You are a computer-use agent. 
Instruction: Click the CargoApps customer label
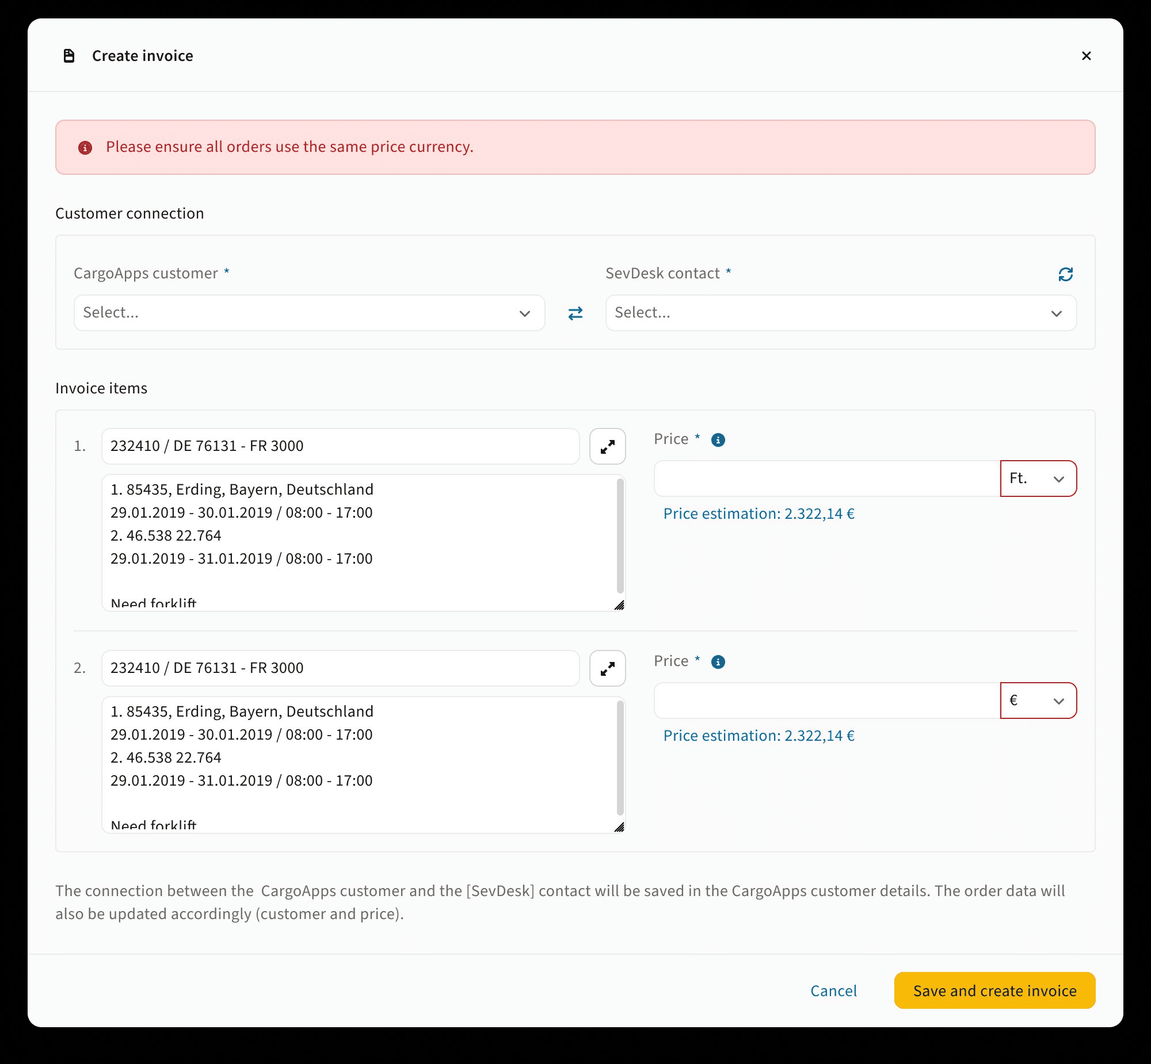coord(146,274)
